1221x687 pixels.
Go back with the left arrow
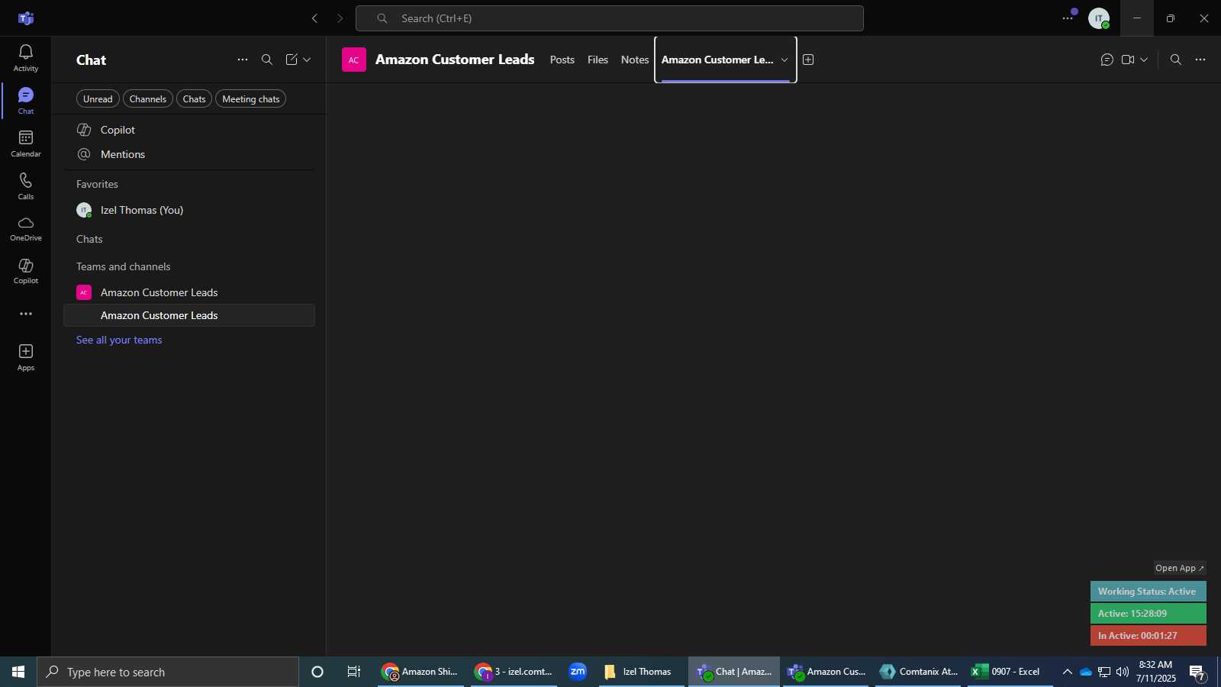tap(314, 18)
